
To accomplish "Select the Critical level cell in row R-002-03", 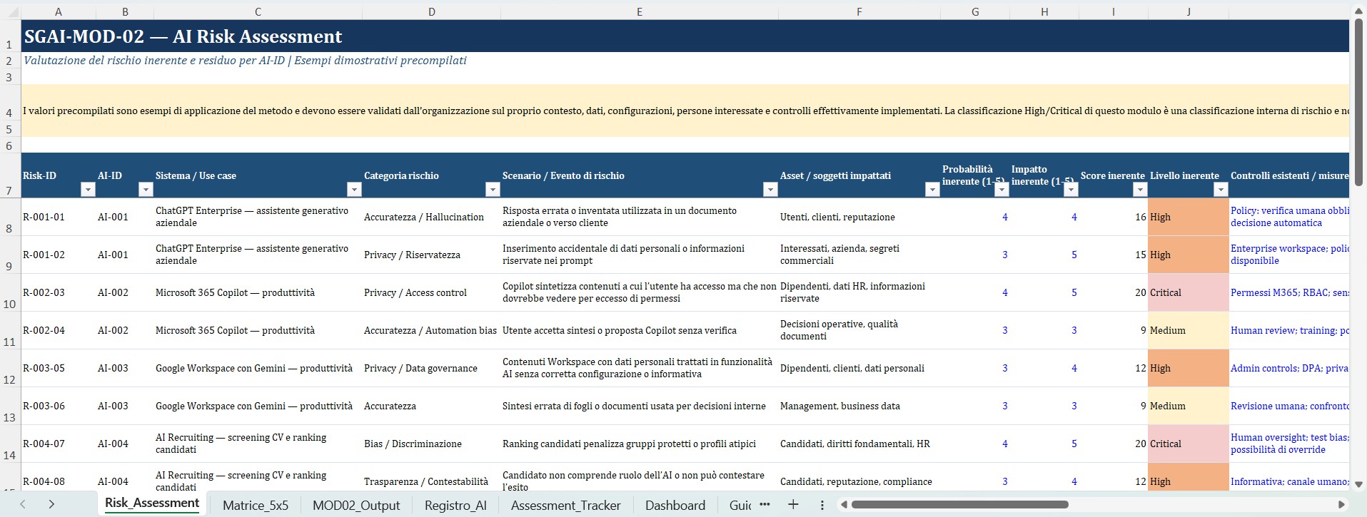I will click(x=1189, y=292).
